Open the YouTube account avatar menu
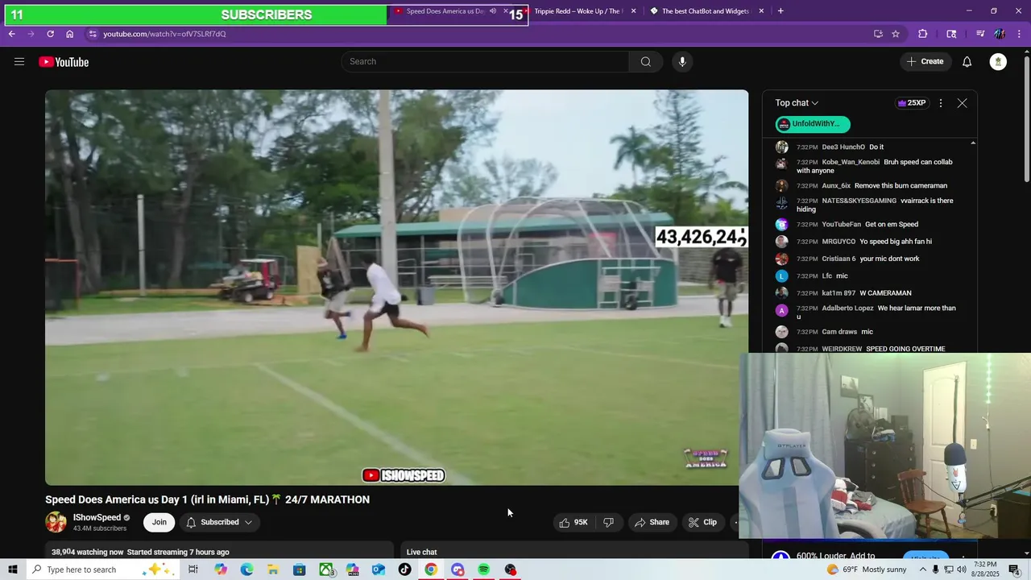The image size is (1031, 580). pyautogui.click(x=998, y=62)
